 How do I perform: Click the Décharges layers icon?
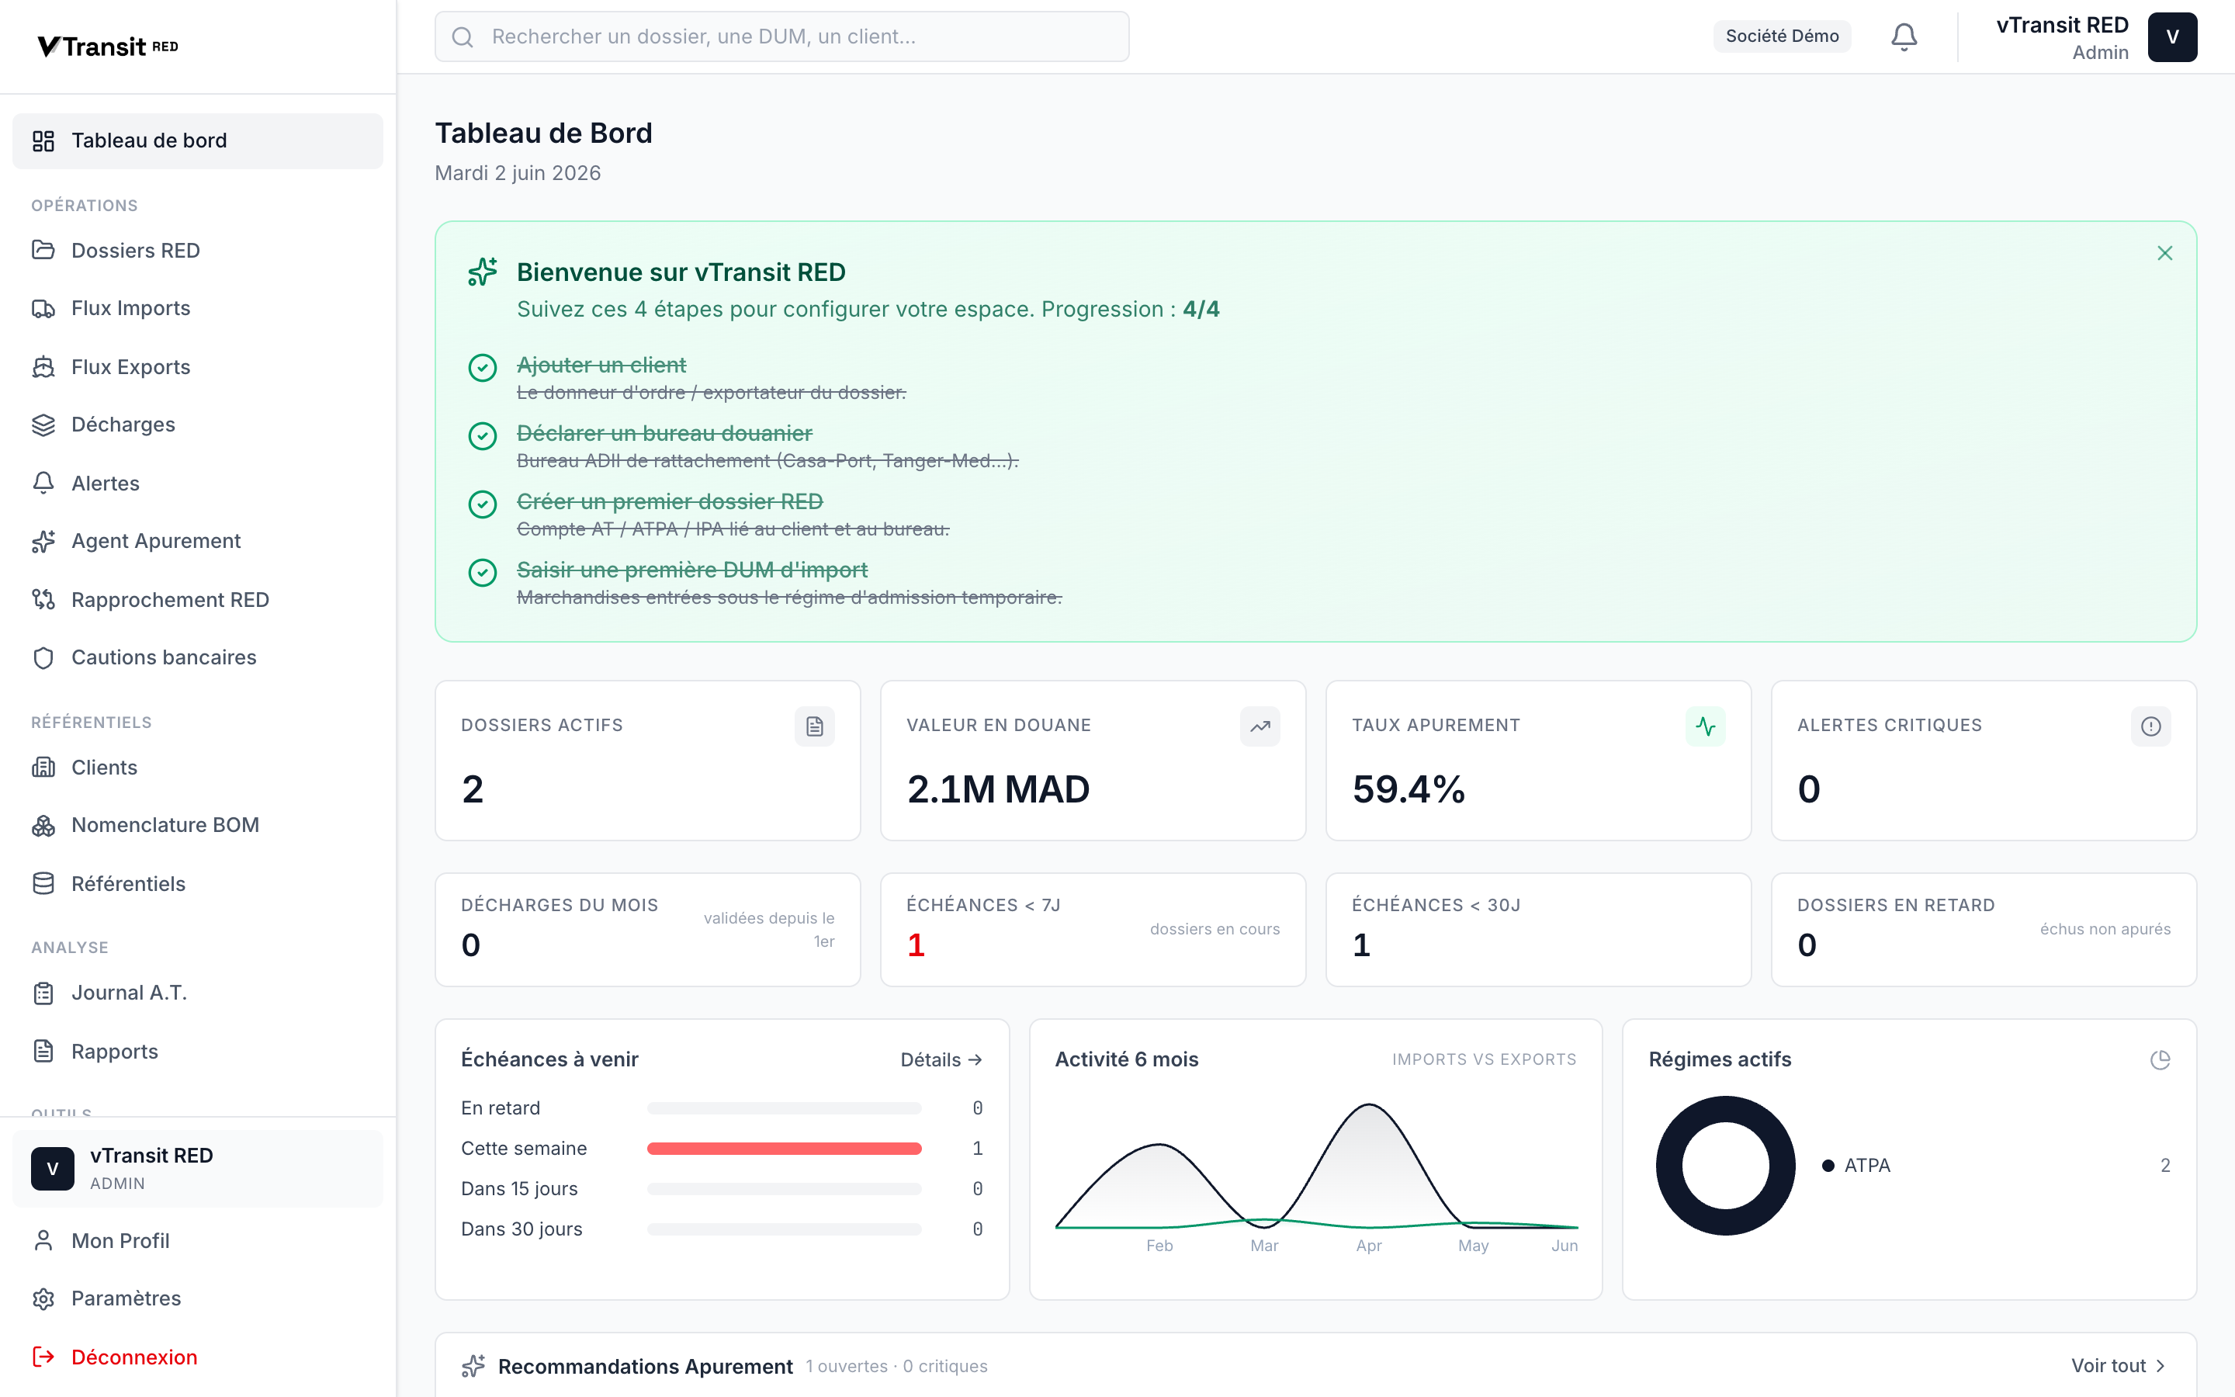[43, 425]
